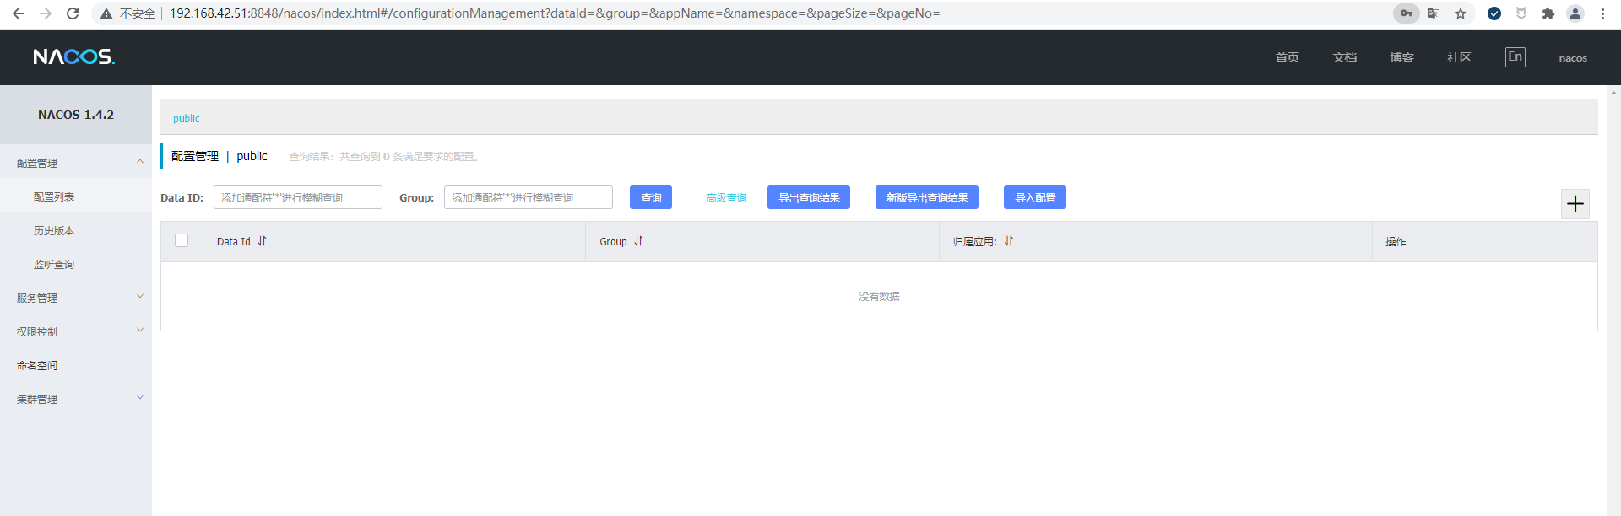Open saved passwords key icon
Screen dimensions: 1621x516
tap(1407, 13)
